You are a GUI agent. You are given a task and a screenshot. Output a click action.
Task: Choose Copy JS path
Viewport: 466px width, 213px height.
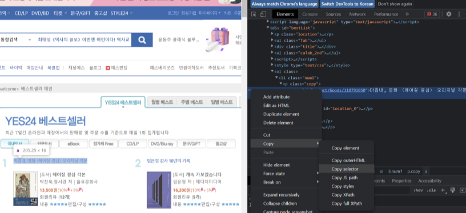(x=346, y=178)
